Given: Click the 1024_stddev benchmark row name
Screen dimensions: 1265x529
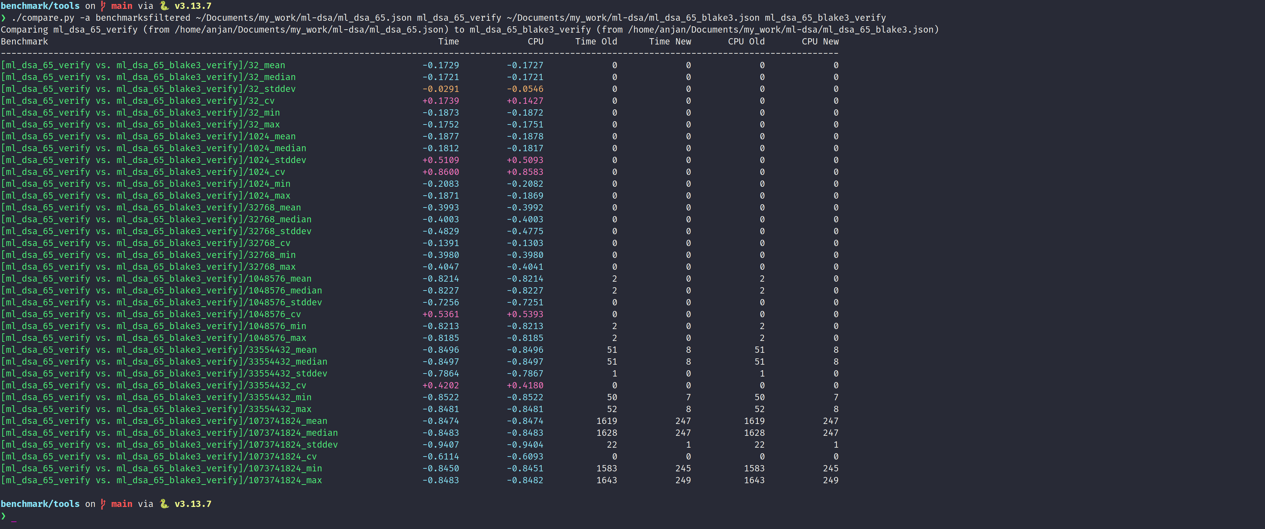Looking at the screenshot, I should pyautogui.click(x=153, y=160).
